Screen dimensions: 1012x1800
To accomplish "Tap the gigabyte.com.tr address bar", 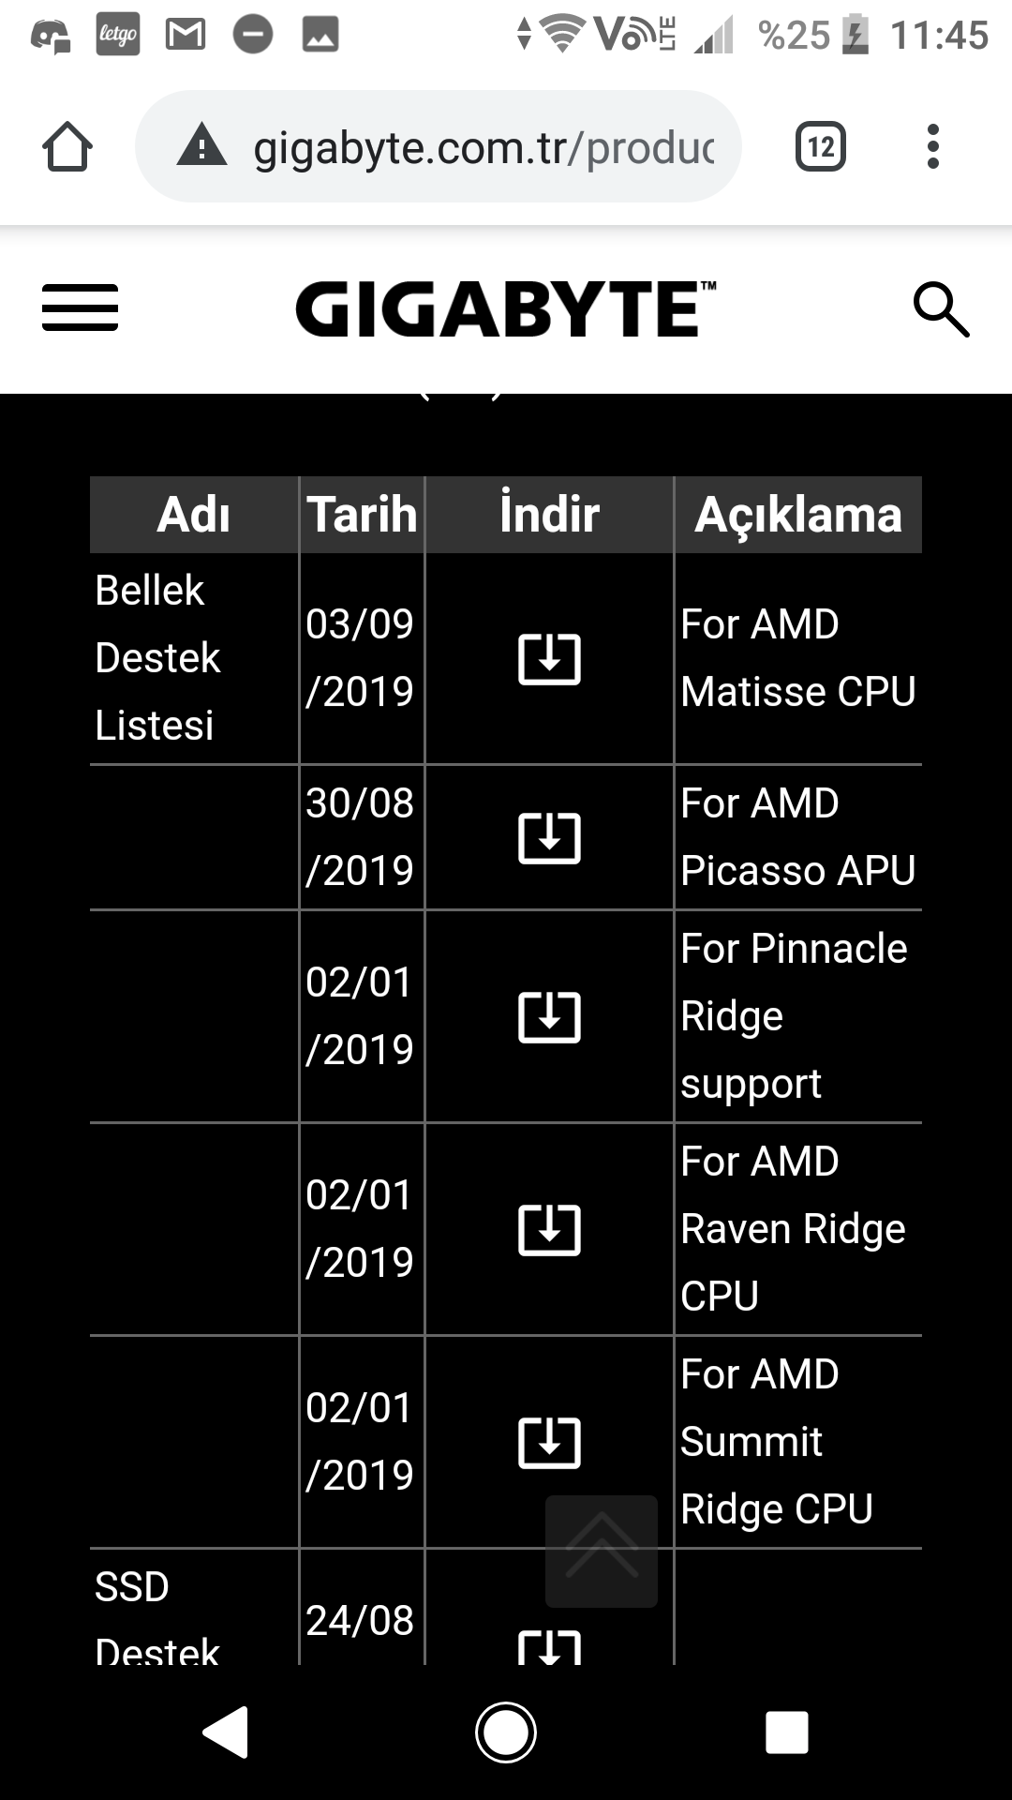I will 483,147.
